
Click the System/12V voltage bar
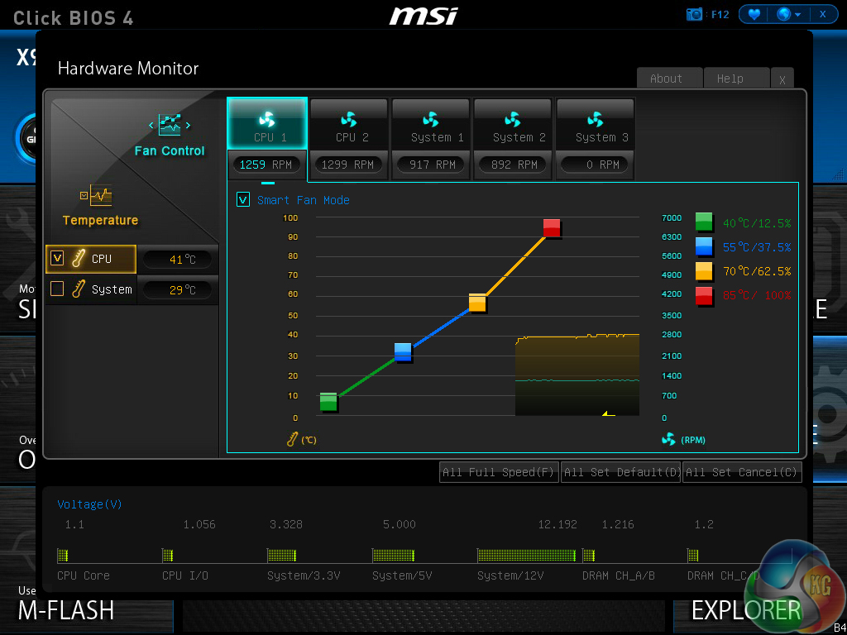[x=527, y=555]
